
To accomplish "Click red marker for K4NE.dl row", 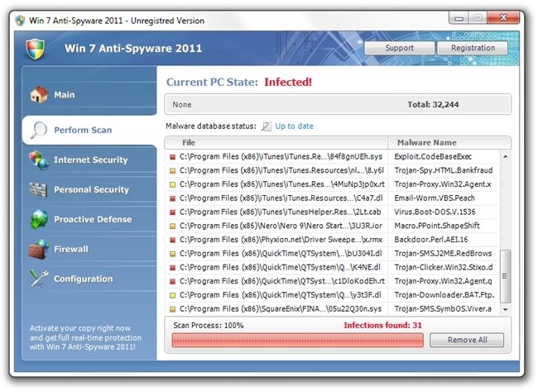I will point(173,268).
